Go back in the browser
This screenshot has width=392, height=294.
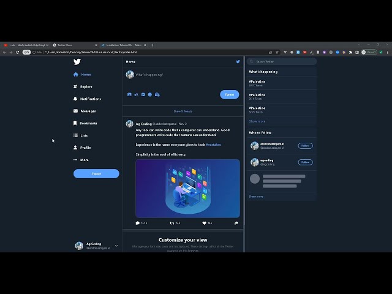(x=4, y=52)
